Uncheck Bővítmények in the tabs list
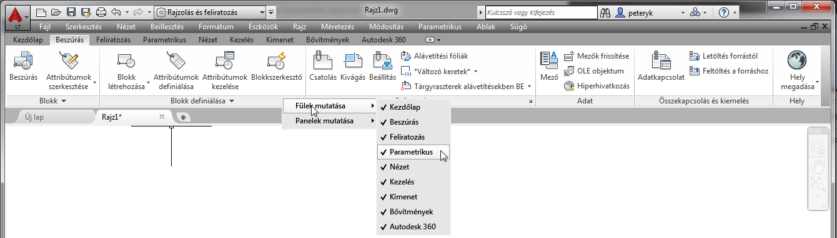The image size is (837, 238). (414, 212)
